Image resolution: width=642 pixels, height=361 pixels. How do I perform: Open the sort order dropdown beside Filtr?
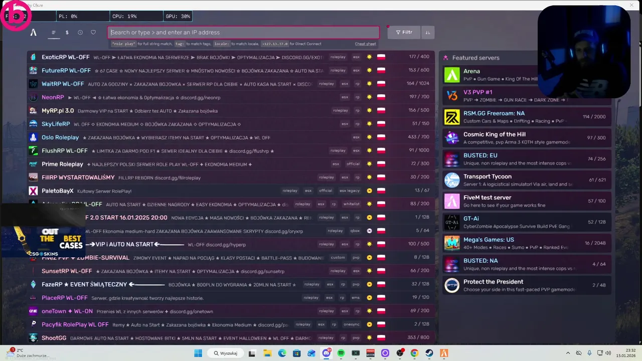(428, 33)
